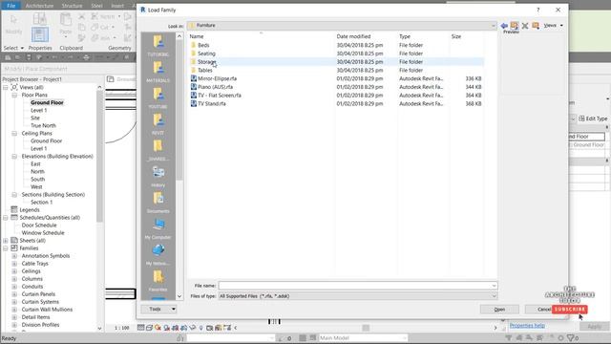Collapse Floor Plans in Project Browser
The height and width of the screenshot is (344, 611).
pyautogui.click(x=14, y=96)
